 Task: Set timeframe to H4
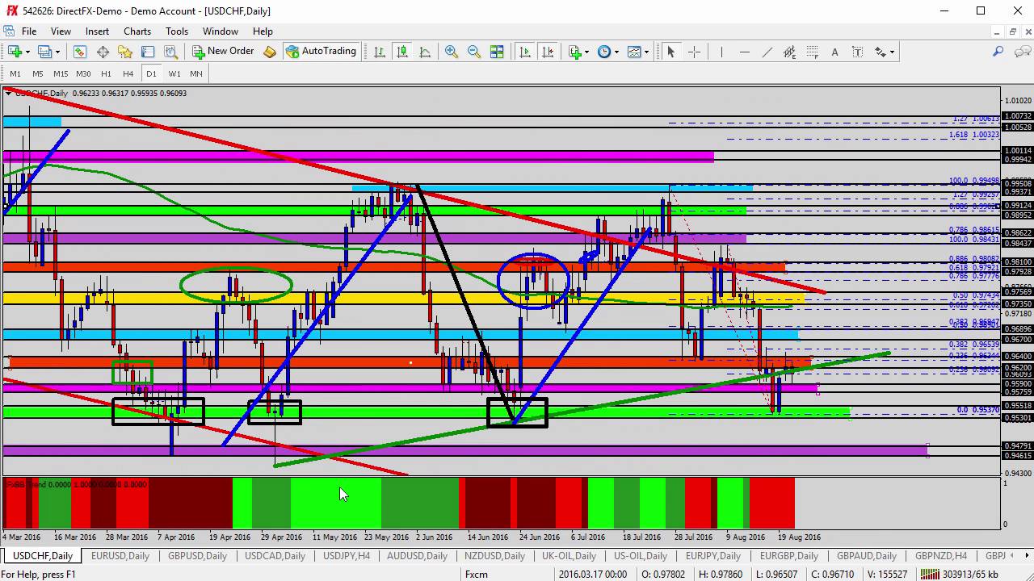[128, 73]
